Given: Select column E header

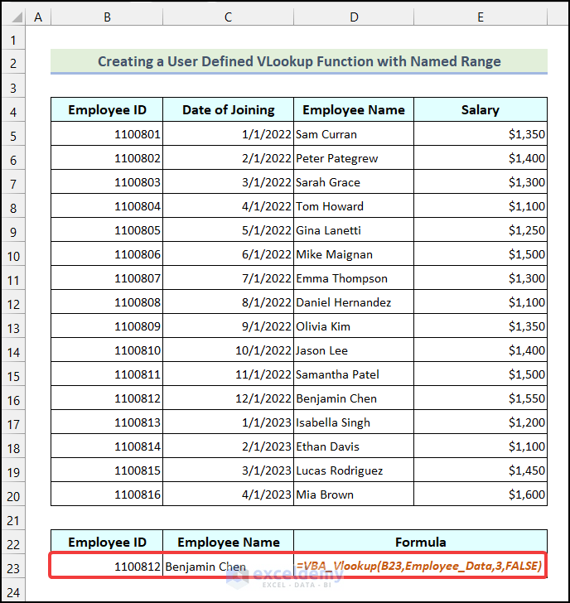Looking at the screenshot, I should coord(481,17).
